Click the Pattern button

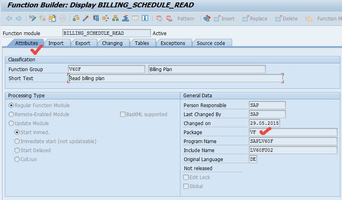coord(186,19)
